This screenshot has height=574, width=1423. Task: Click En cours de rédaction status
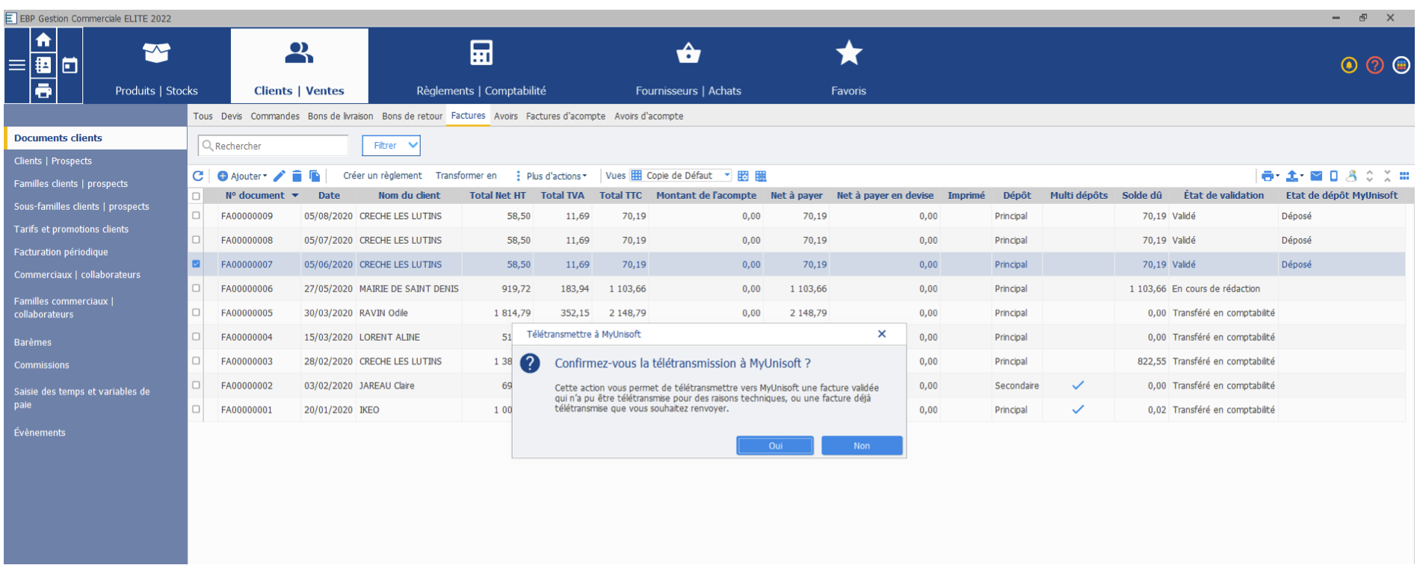point(1216,288)
